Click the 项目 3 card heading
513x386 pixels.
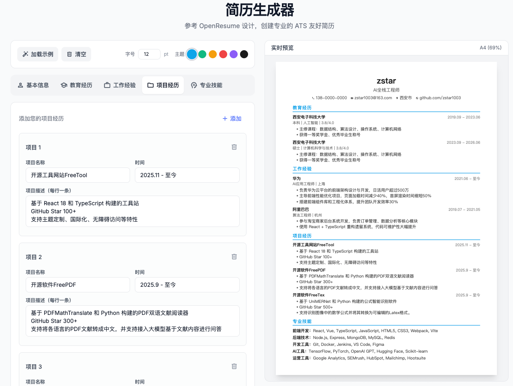(x=34, y=367)
